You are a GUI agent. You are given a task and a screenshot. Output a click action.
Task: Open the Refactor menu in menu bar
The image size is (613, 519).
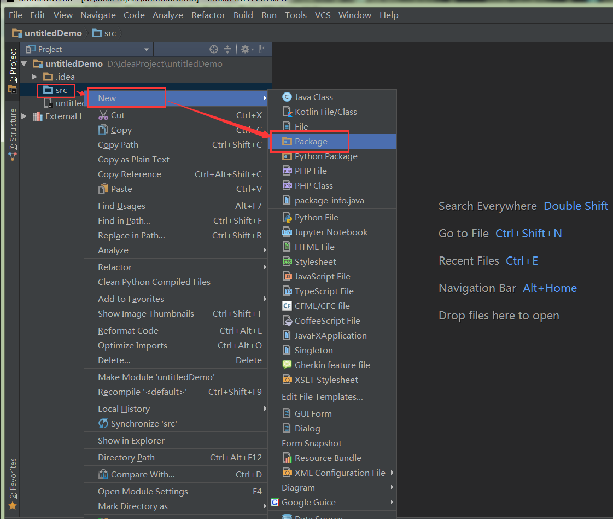click(208, 15)
